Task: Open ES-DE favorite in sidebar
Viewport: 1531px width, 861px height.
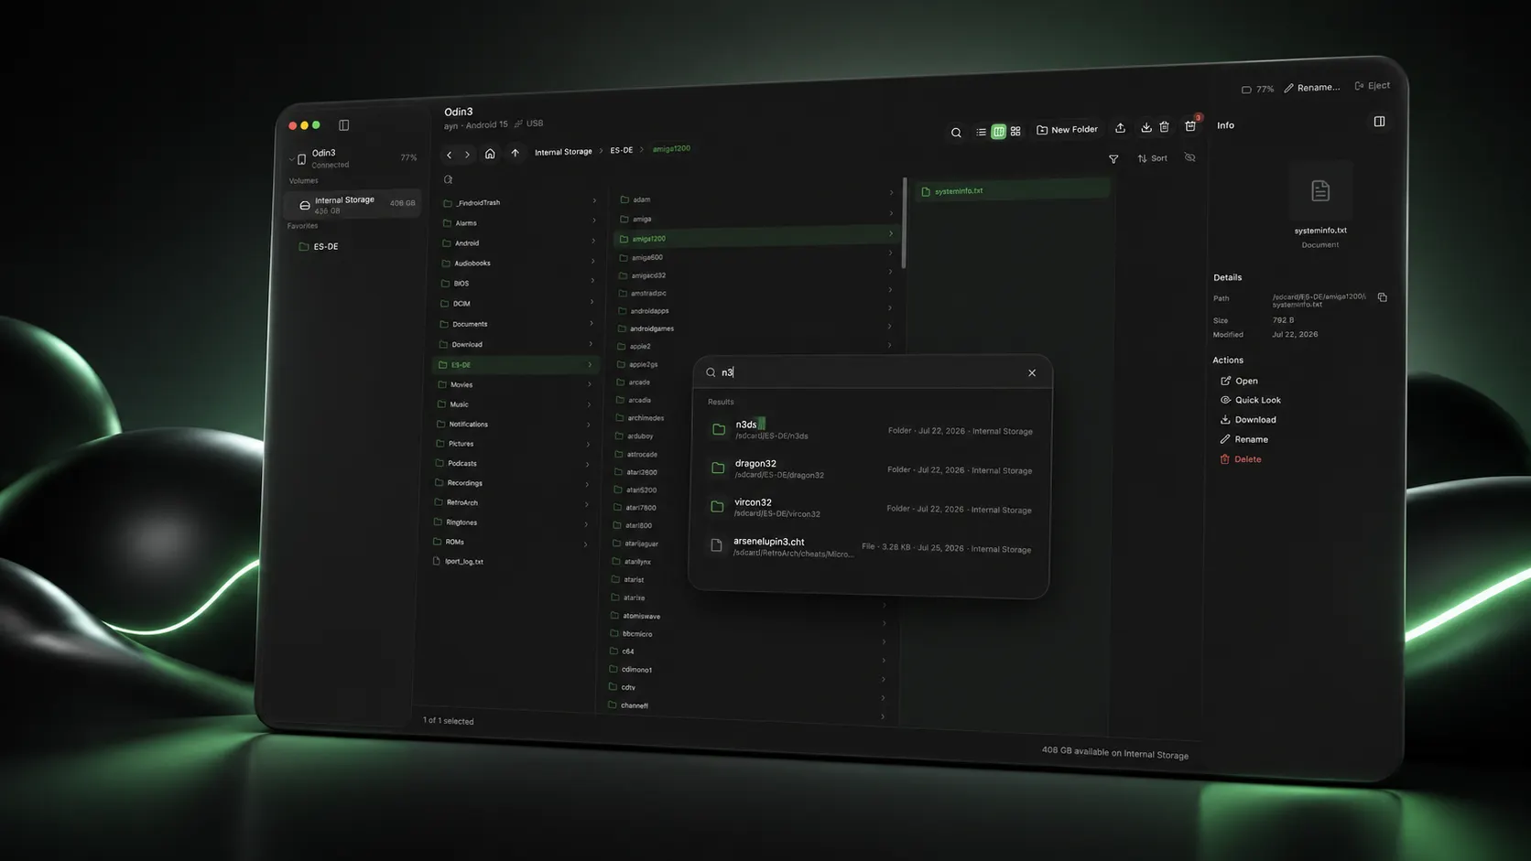Action: [319, 246]
